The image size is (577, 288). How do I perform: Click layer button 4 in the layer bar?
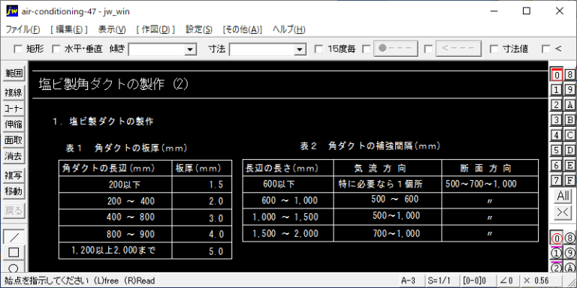coord(557,135)
